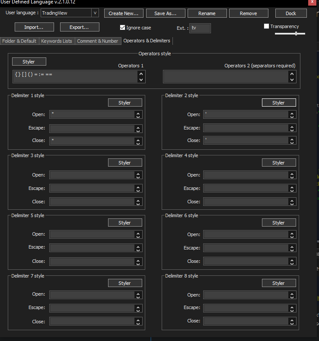This screenshot has width=319, height=341.
Task: Click Delimiter 3 Open field
Action: (92, 175)
